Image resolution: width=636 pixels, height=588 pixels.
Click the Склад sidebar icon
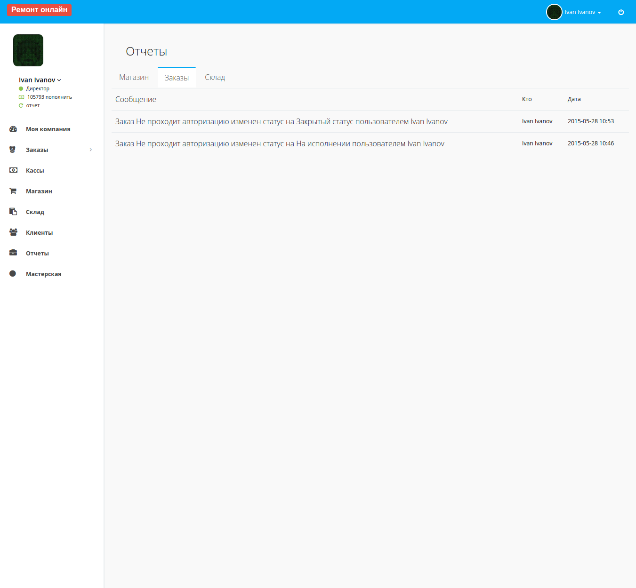pyautogui.click(x=13, y=212)
